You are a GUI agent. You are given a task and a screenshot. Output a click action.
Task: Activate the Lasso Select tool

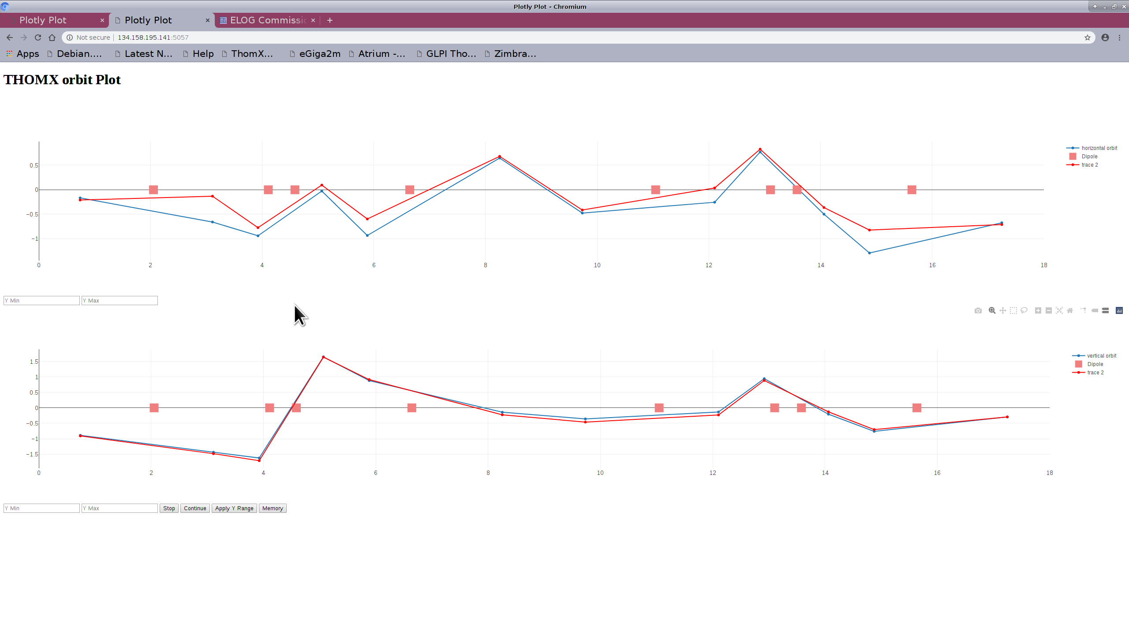pos(1024,310)
